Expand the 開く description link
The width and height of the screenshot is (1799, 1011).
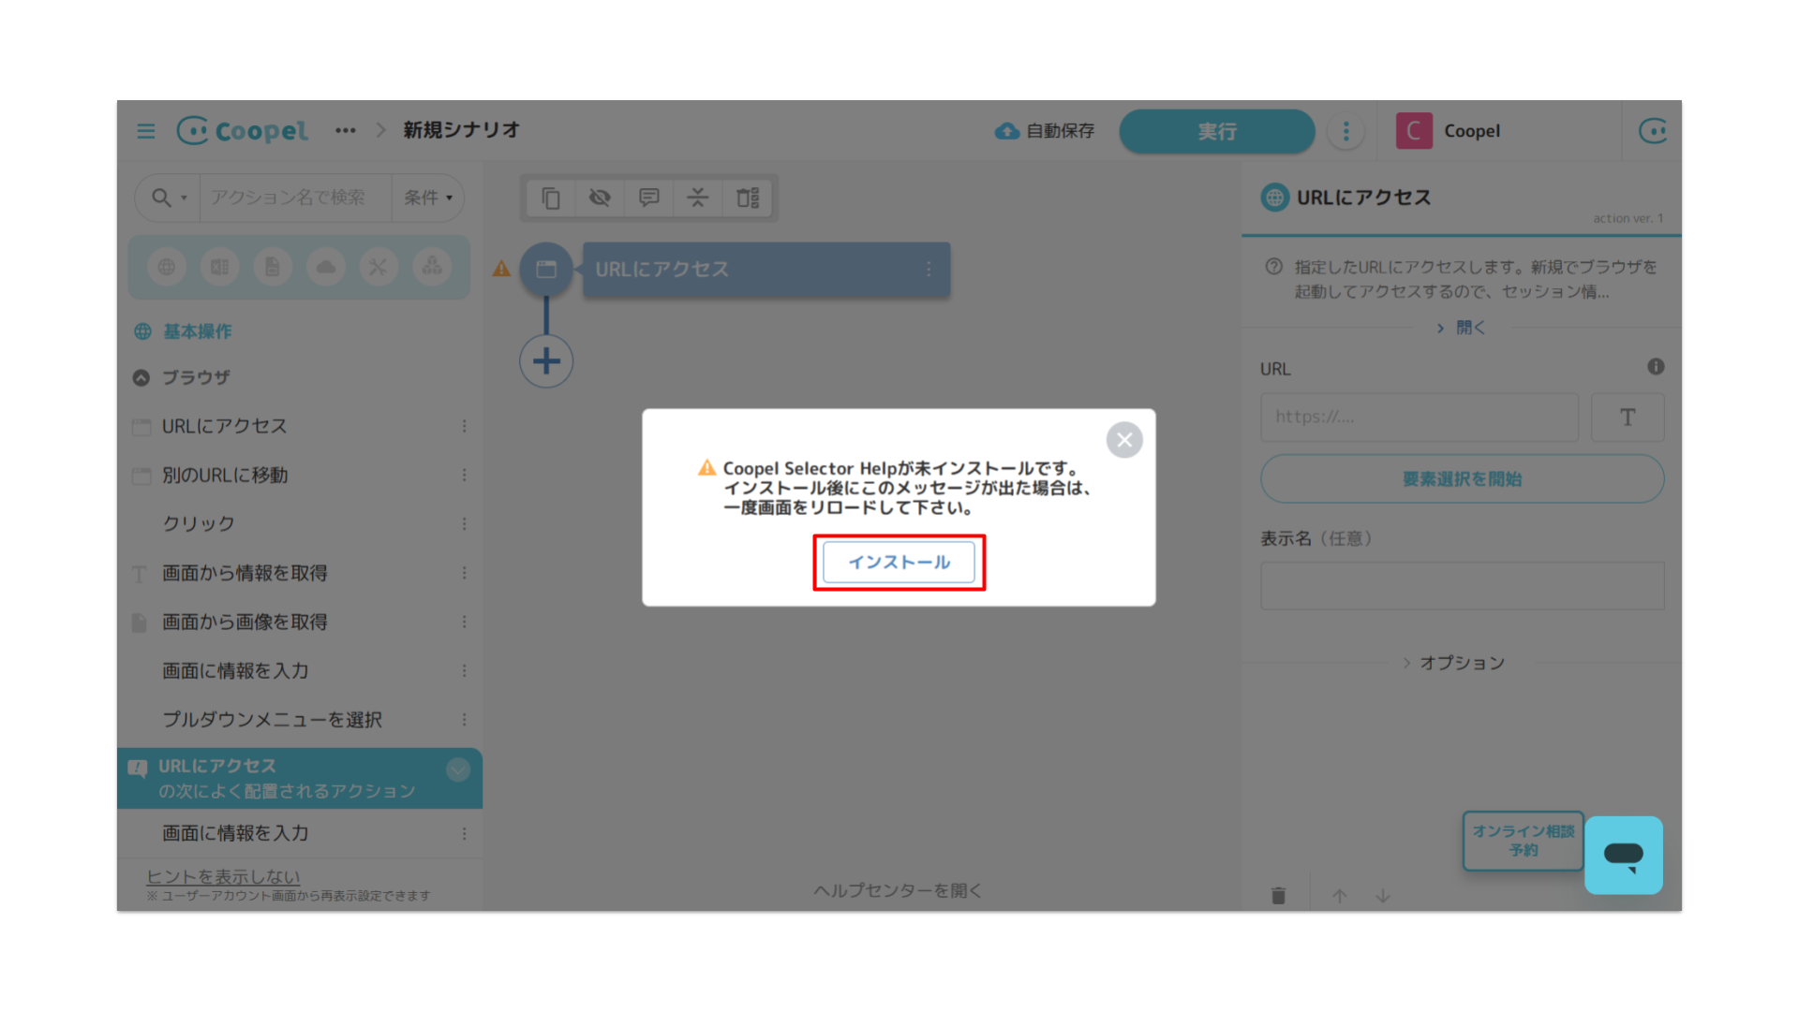pyautogui.click(x=1462, y=328)
